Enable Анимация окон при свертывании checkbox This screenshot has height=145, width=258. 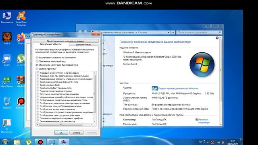[38, 76]
